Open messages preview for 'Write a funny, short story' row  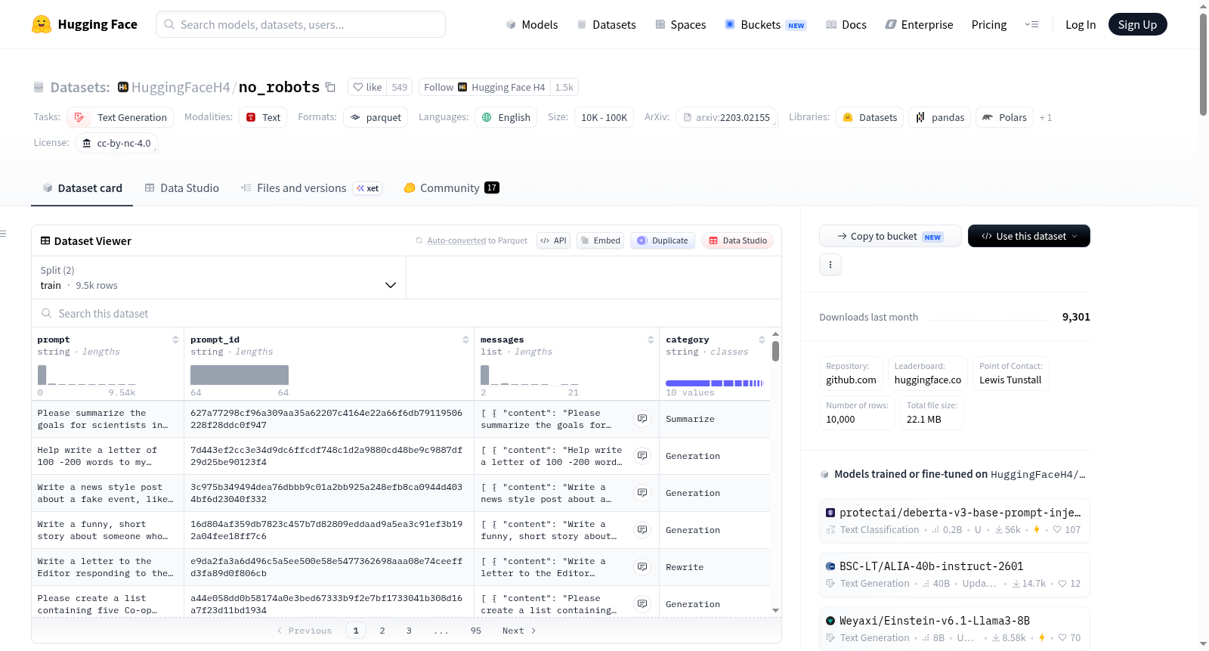[642, 530]
